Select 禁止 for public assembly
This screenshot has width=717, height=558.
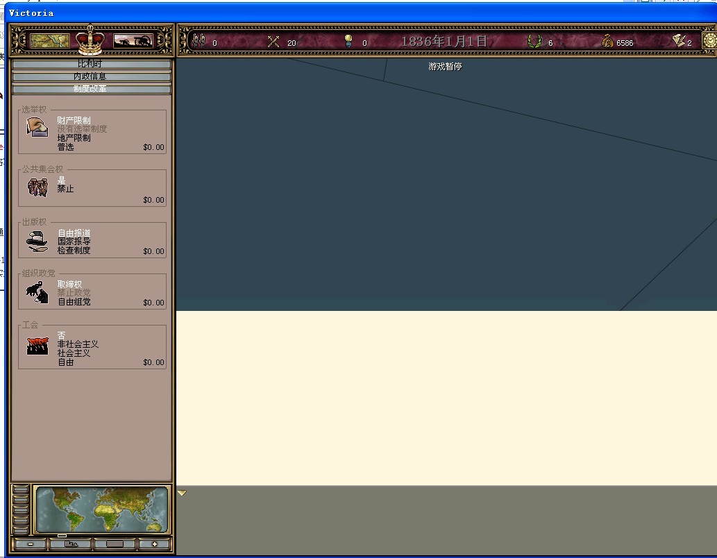65,189
